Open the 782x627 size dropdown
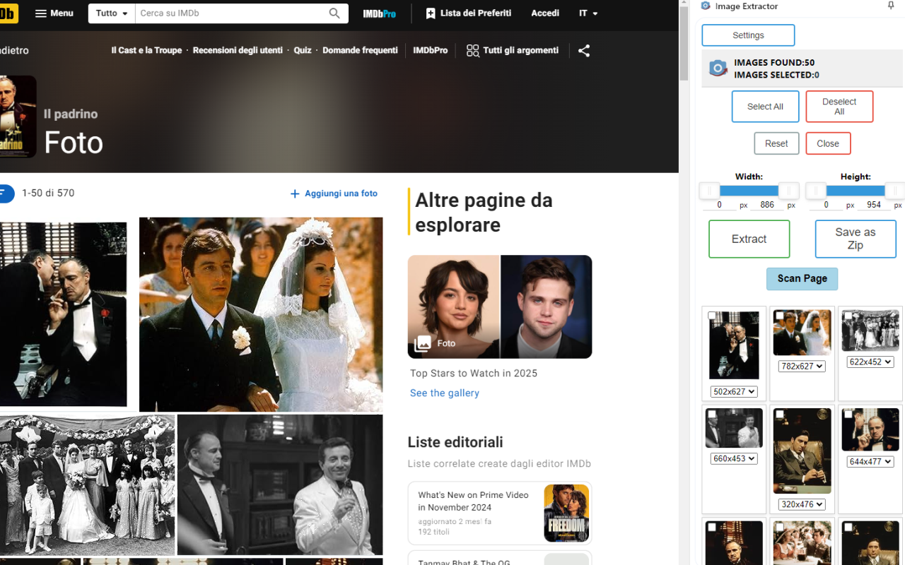 click(x=802, y=366)
